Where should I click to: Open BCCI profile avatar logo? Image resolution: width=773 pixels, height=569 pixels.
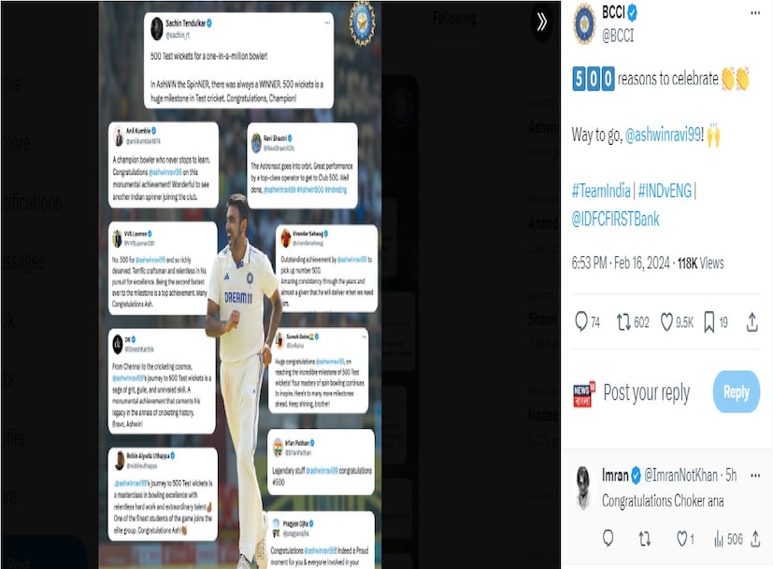tap(584, 23)
